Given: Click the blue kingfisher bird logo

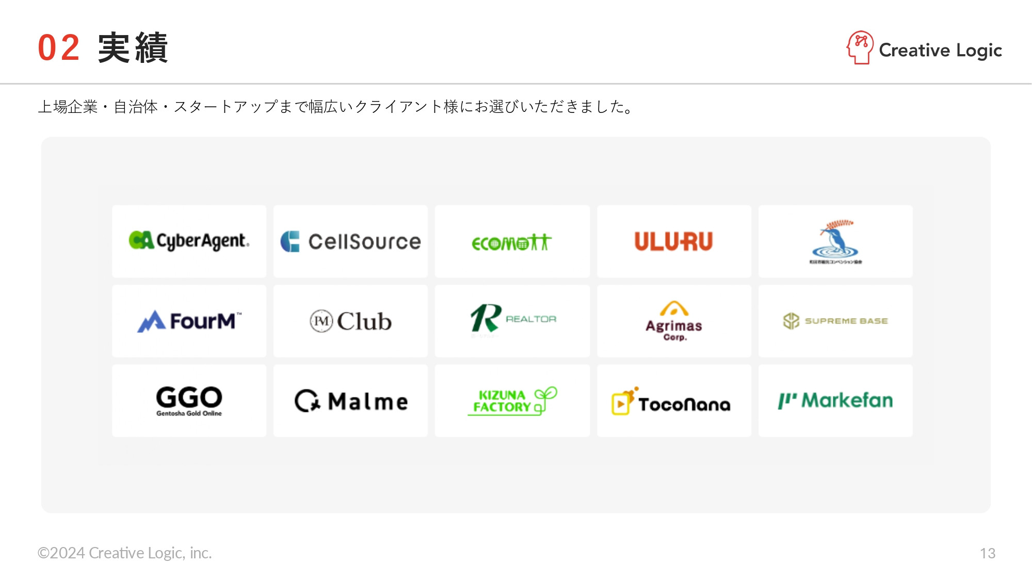Looking at the screenshot, I should [x=835, y=241].
